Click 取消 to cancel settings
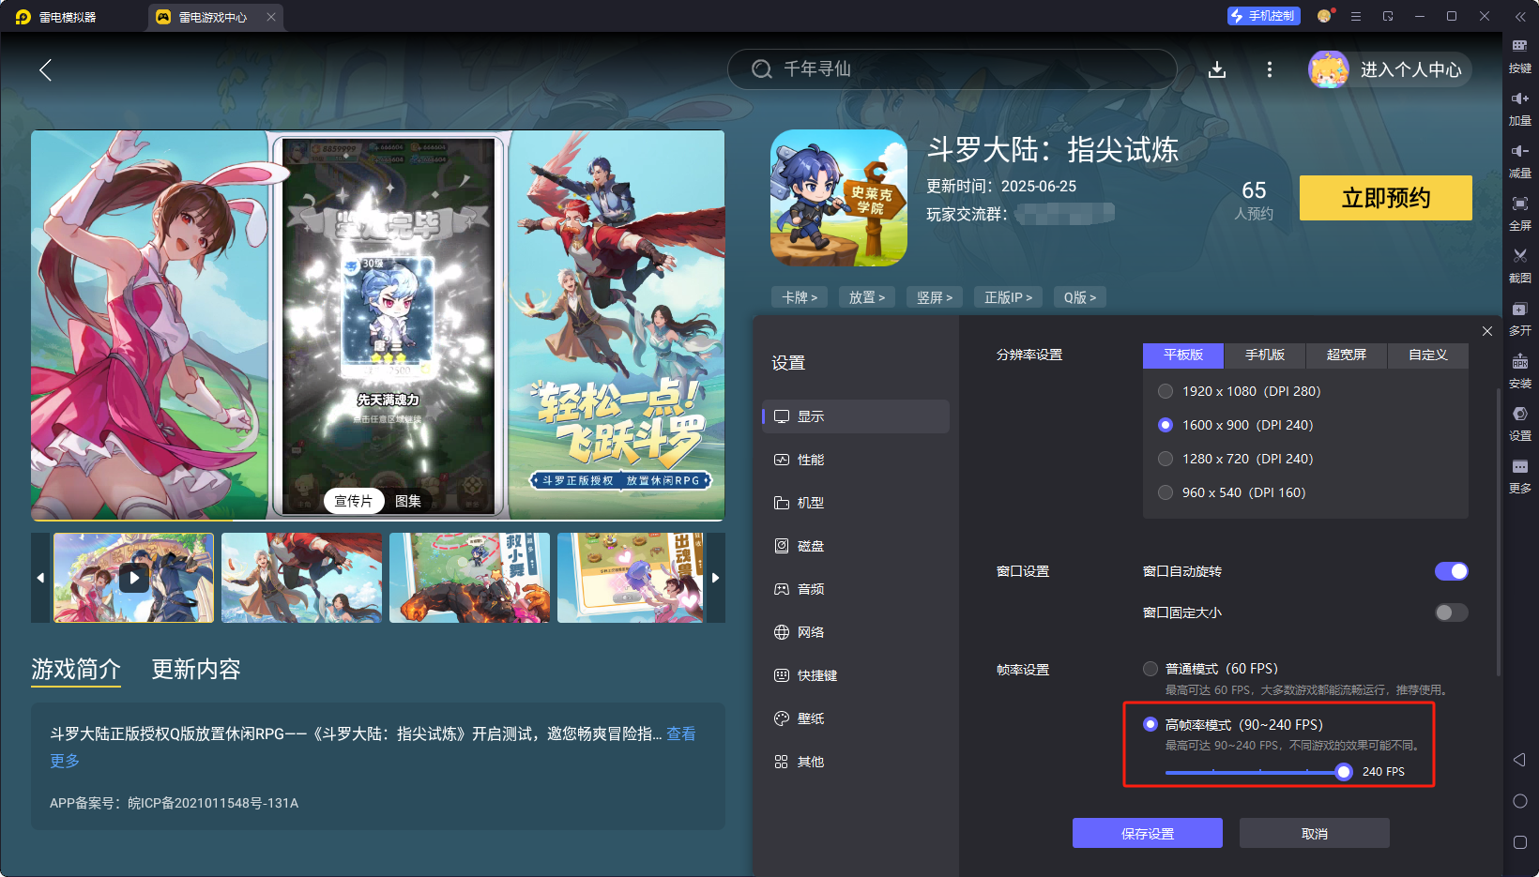The width and height of the screenshot is (1539, 877). tap(1315, 833)
